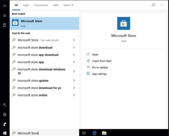169x136 pixels.
Task: Expand arrow beside microsoft store online
Action: pyautogui.click(x=74, y=95)
